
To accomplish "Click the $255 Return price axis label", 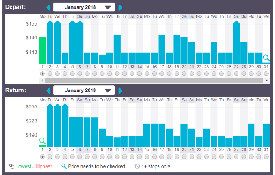I will tap(32, 107).
